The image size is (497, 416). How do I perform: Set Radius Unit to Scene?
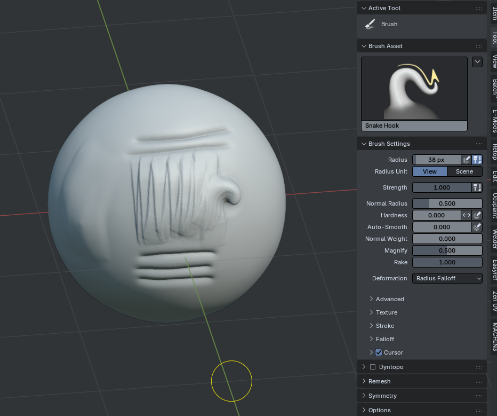pyautogui.click(x=464, y=171)
